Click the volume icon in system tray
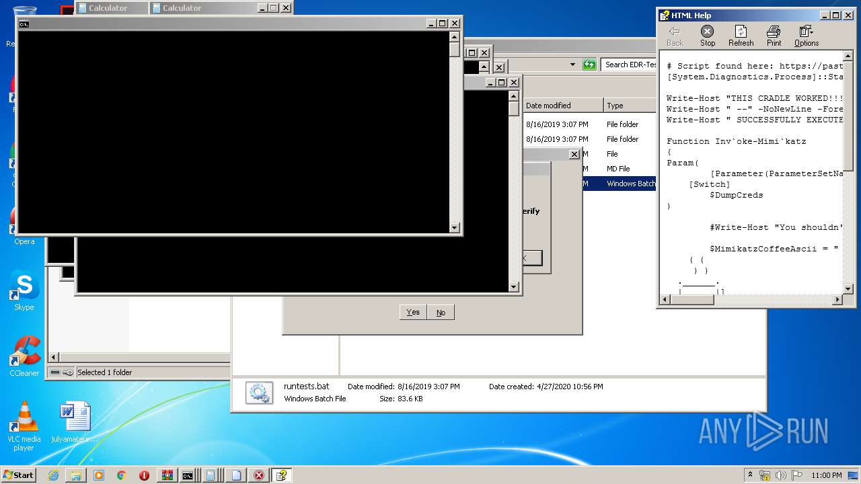 (x=781, y=475)
